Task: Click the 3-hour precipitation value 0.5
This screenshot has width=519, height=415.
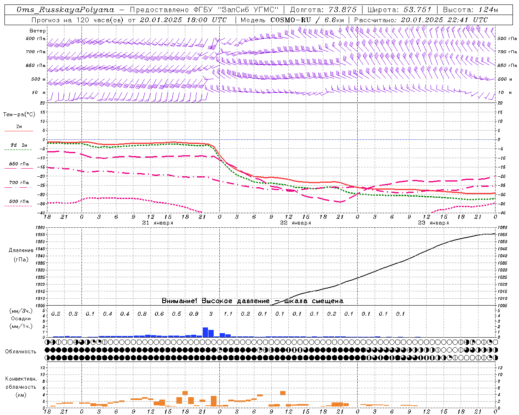Action: [x=176, y=314]
